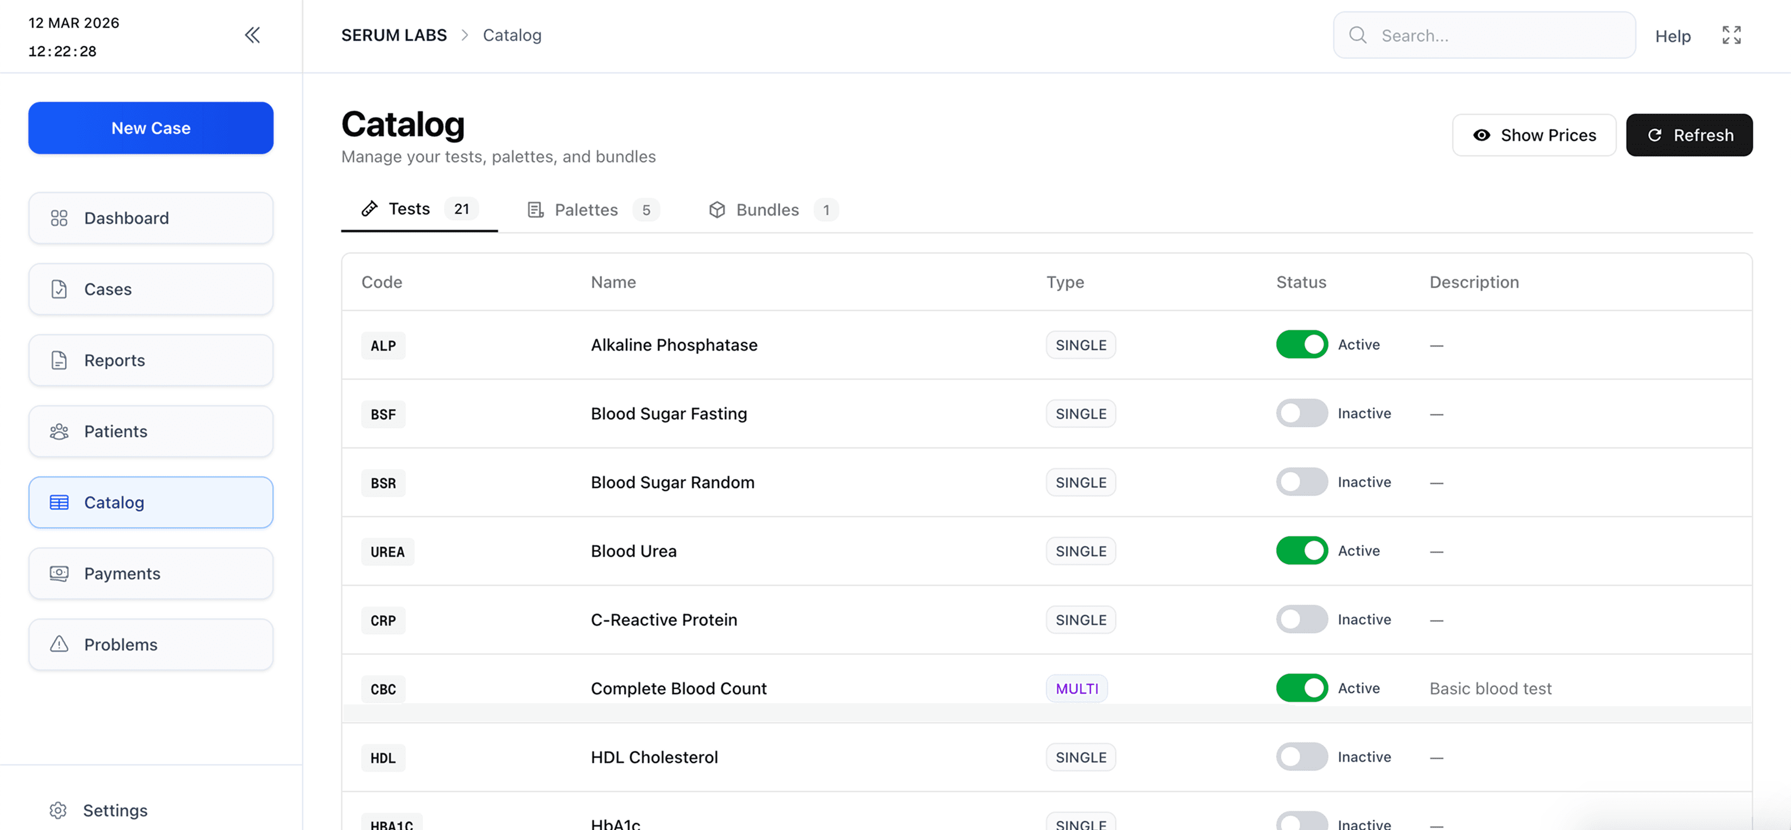Open Patients via people icon

[x=59, y=431]
